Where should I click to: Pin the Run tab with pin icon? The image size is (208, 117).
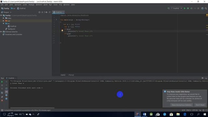pyautogui.click(x=2, y=97)
